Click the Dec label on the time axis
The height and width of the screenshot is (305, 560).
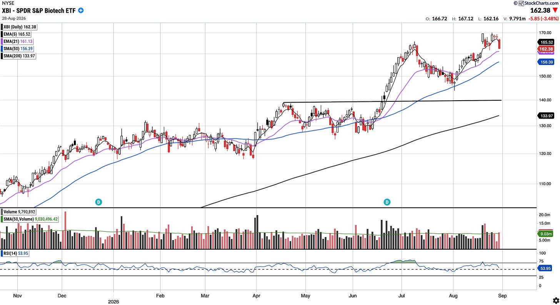pyautogui.click(x=62, y=295)
